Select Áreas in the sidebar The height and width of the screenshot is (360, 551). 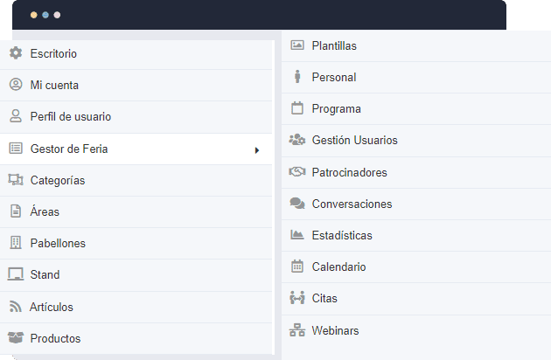[x=45, y=211]
